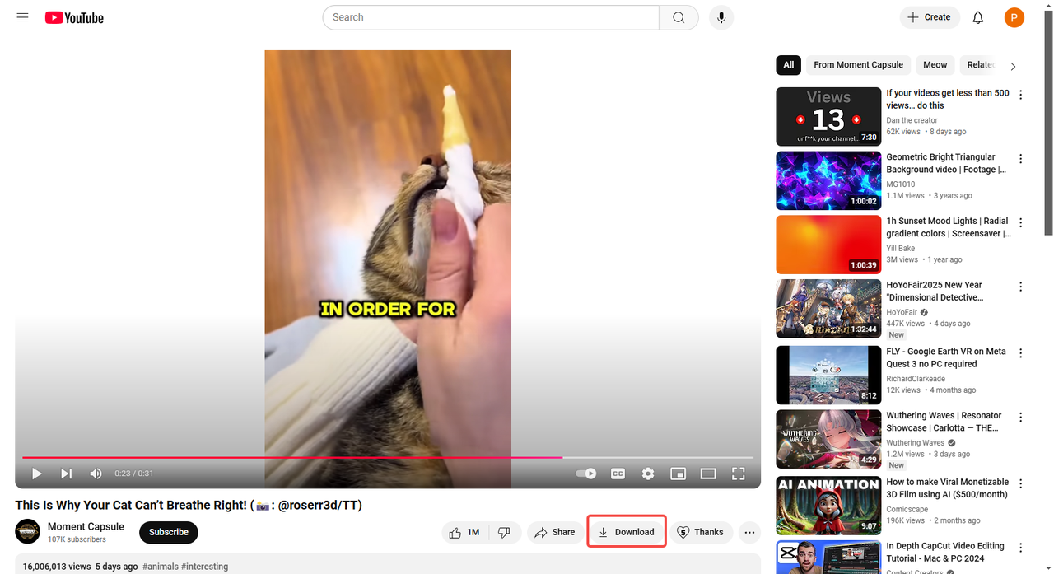Open options for FLY Google Earth VR
This screenshot has width=1054, height=574.
(x=1020, y=353)
